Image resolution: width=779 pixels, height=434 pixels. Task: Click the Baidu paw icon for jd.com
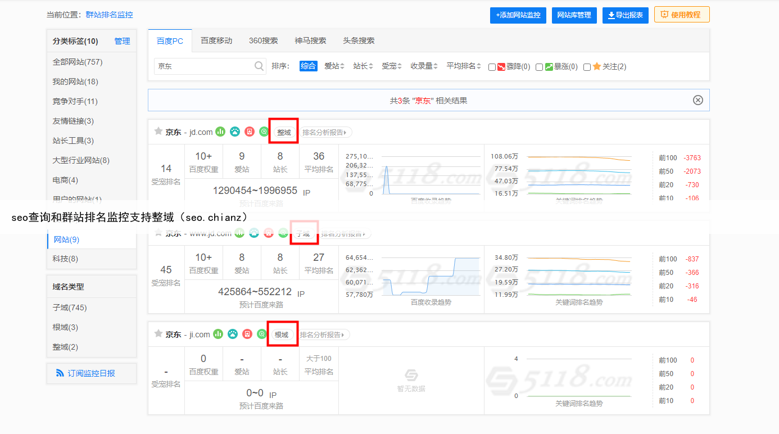coord(234,132)
